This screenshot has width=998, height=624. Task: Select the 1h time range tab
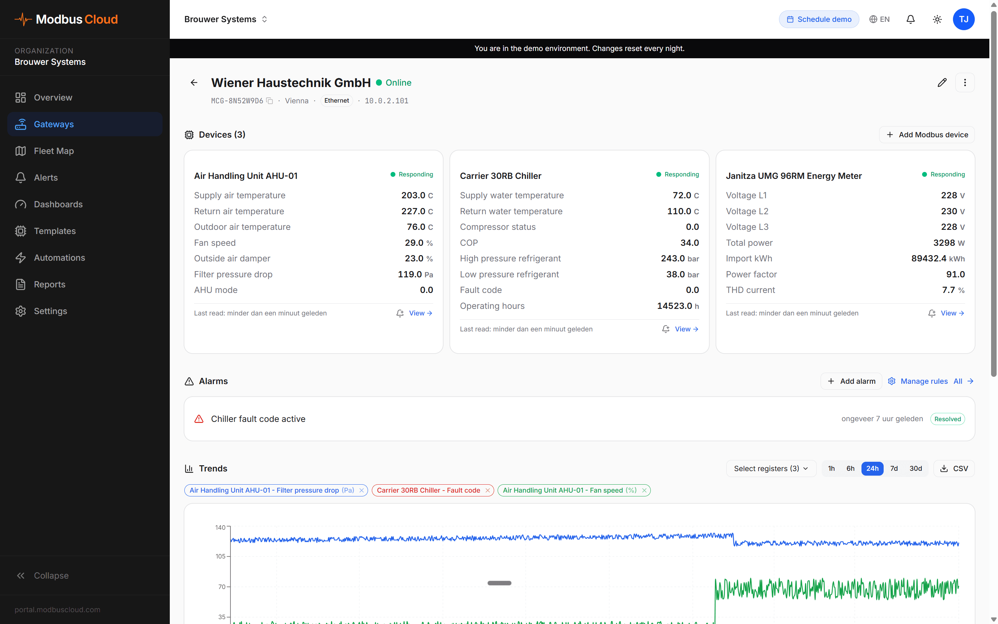pos(831,468)
